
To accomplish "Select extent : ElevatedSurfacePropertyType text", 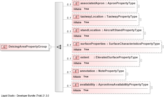I will coord(109,58).
